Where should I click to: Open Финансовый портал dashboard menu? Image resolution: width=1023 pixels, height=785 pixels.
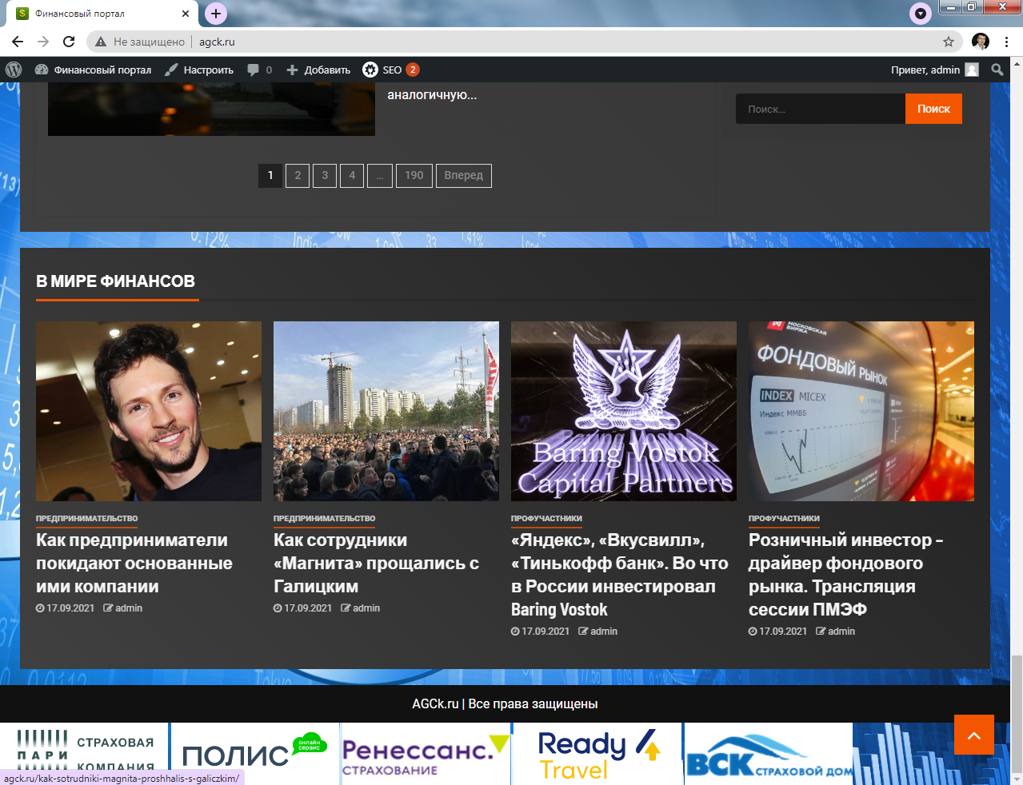(x=93, y=70)
